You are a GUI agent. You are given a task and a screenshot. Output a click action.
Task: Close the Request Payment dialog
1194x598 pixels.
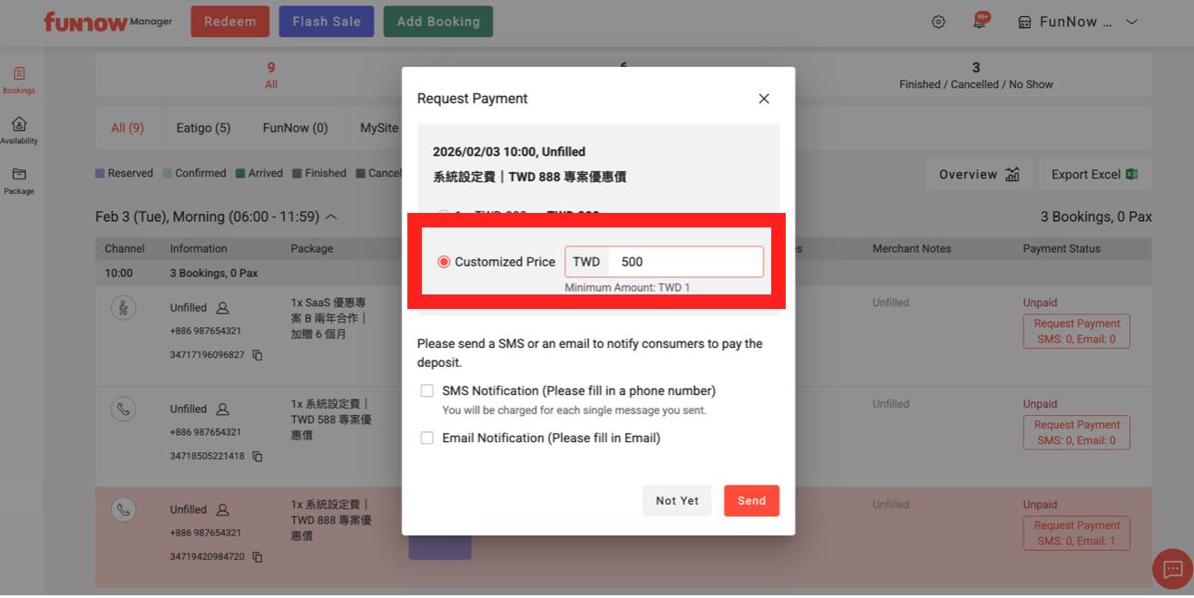(764, 99)
